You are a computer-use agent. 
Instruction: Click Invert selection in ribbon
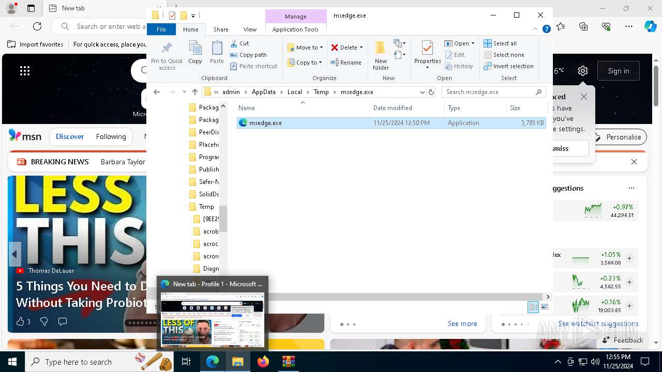508,66
